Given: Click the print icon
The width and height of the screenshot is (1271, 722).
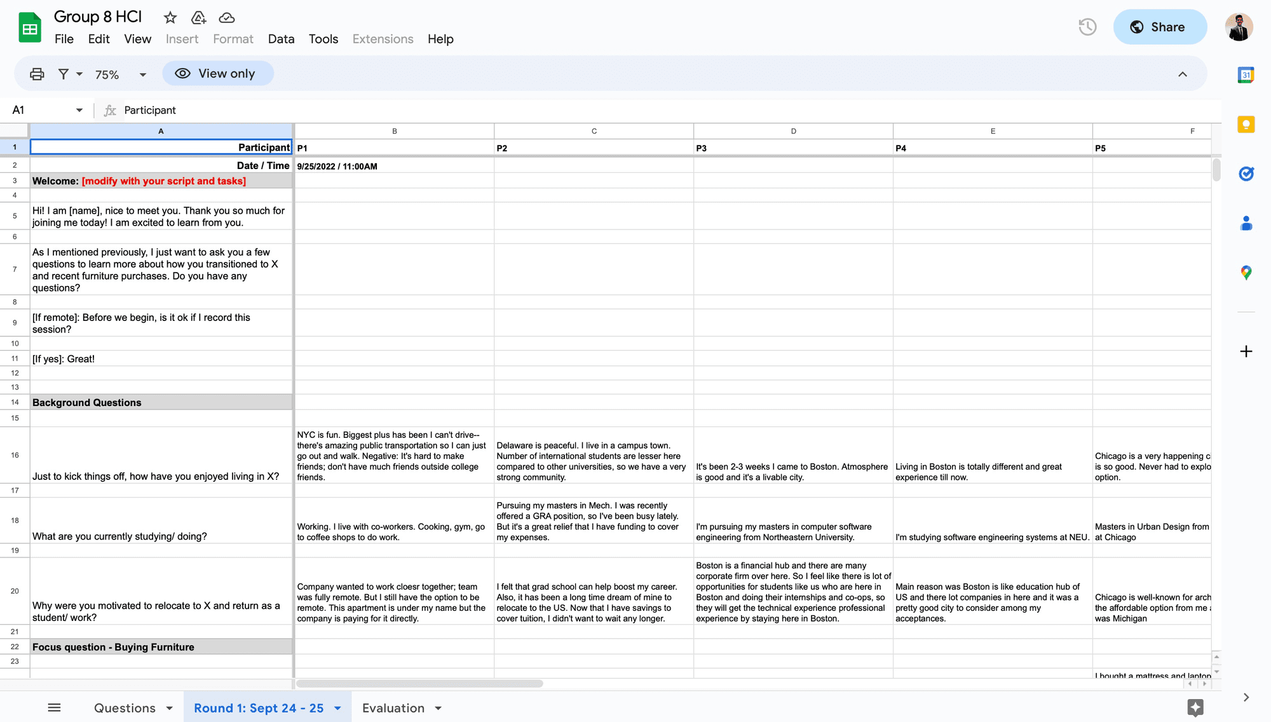Looking at the screenshot, I should (37, 74).
